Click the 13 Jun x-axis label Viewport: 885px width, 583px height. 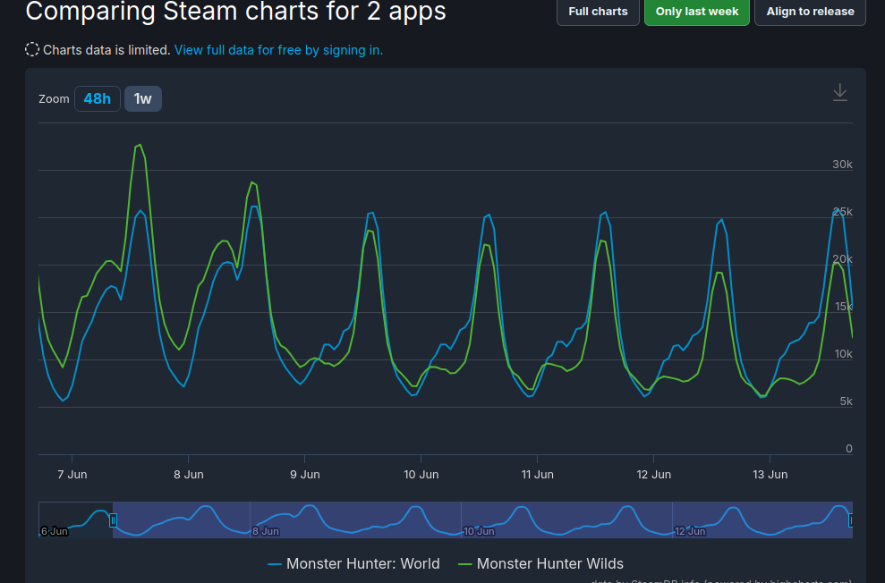coord(770,474)
